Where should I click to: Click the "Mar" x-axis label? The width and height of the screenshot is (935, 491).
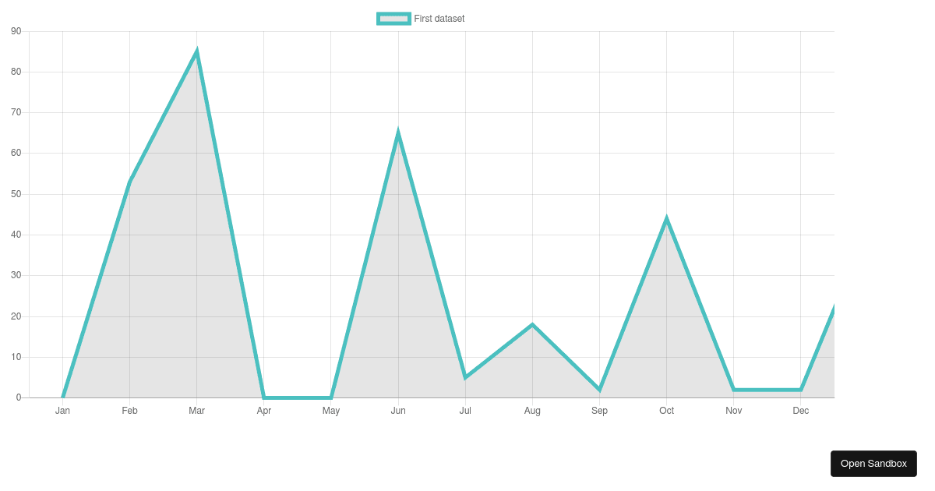tap(197, 411)
